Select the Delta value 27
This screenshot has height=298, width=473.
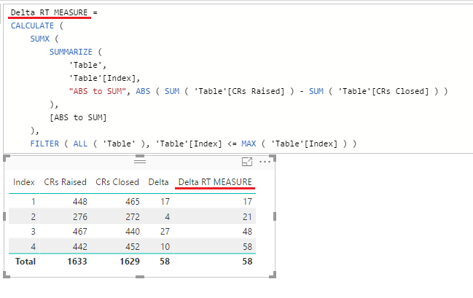(x=165, y=232)
